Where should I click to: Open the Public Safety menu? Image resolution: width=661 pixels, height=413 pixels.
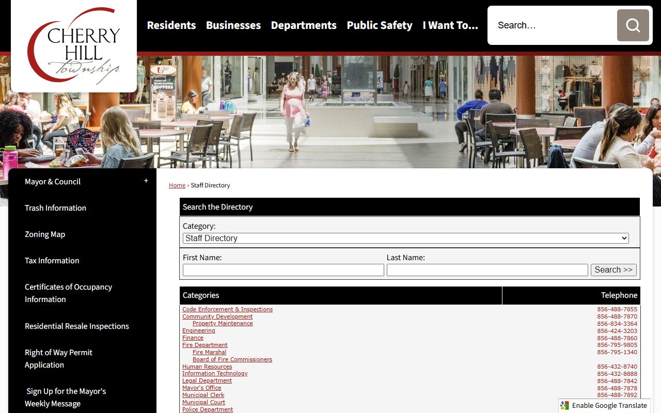pos(380,25)
